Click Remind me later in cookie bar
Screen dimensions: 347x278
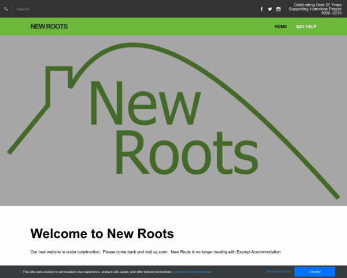tap(278, 271)
